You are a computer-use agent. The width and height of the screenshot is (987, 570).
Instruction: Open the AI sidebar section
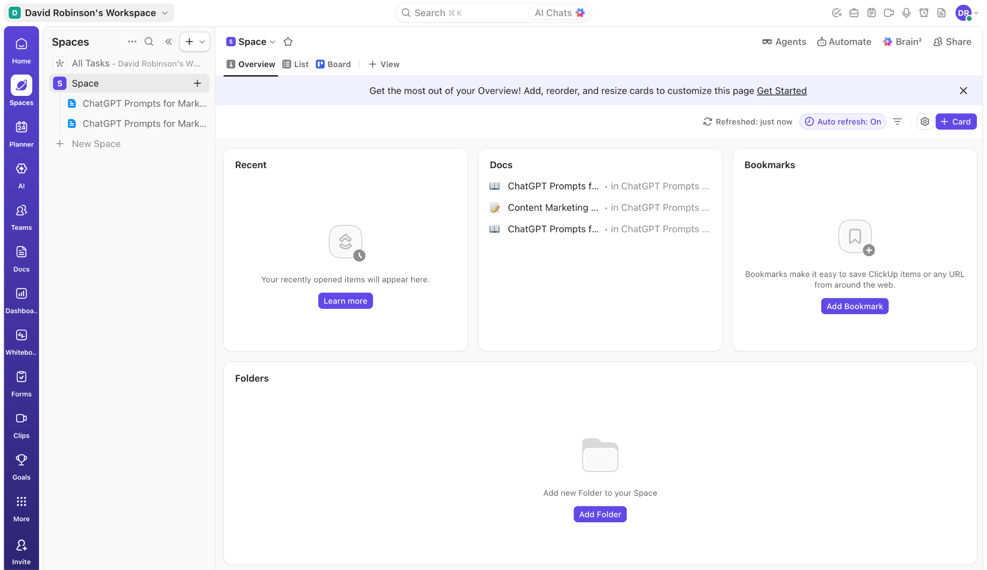tap(21, 176)
